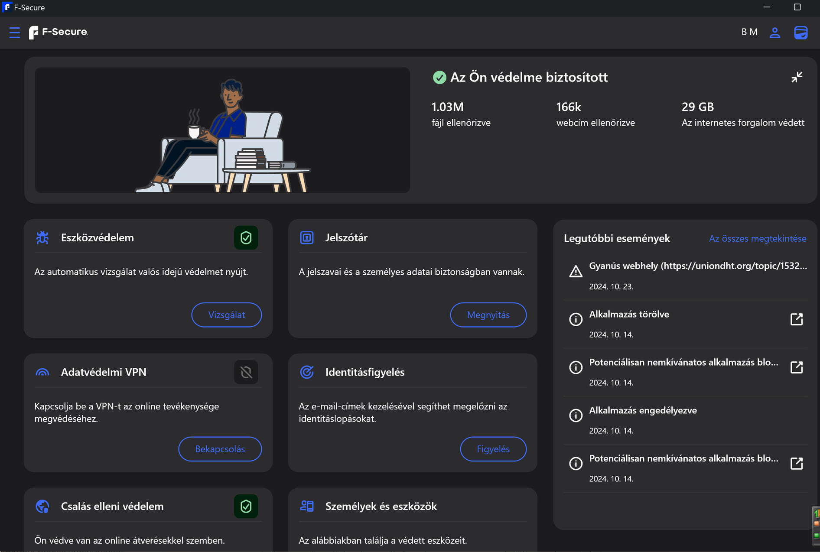Start a scan with Vizsgálat button

tap(226, 315)
